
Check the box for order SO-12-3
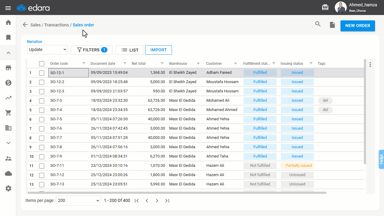[42, 91]
